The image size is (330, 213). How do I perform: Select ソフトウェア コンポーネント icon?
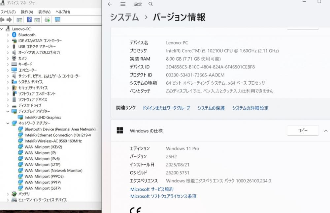click(x=14, y=93)
